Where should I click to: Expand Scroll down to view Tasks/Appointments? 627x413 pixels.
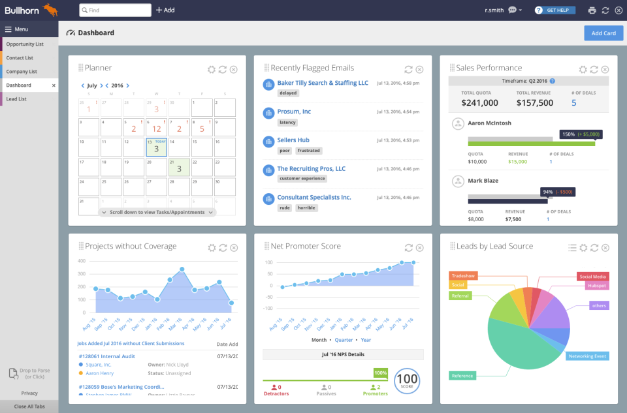pyautogui.click(x=157, y=213)
